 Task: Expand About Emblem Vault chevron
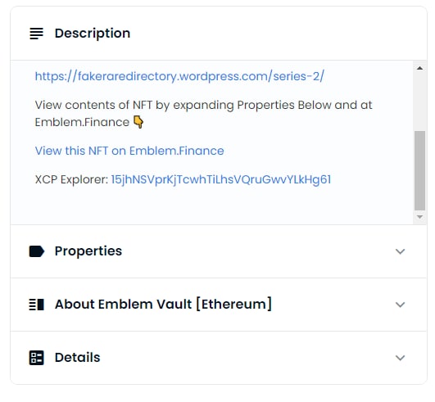tap(400, 305)
